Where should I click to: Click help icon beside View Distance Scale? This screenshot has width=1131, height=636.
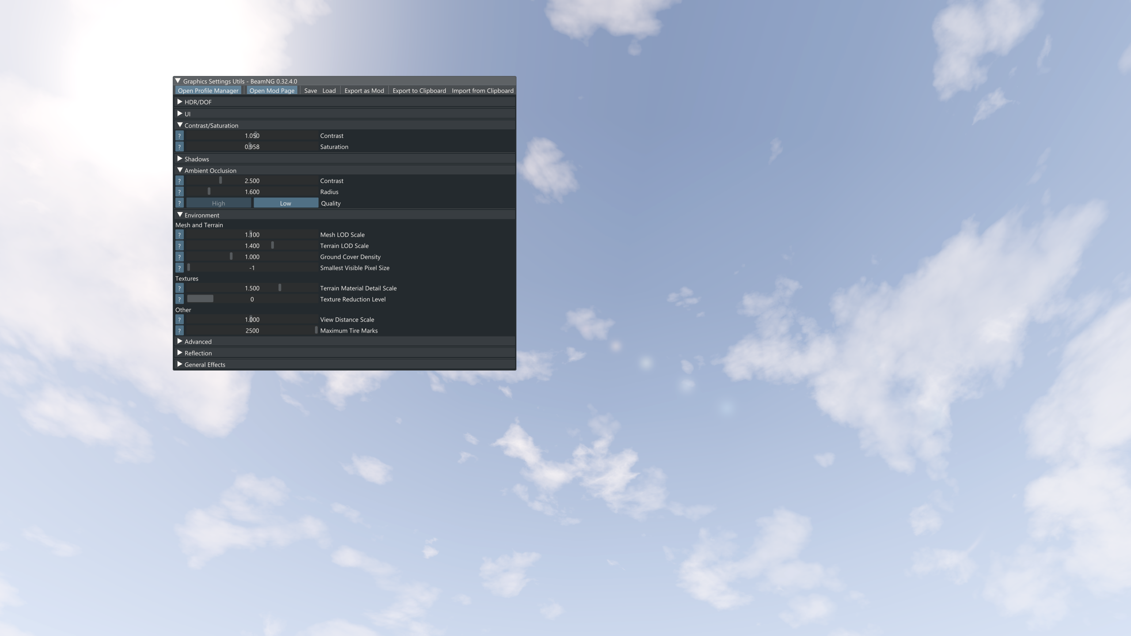click(179, 319)
